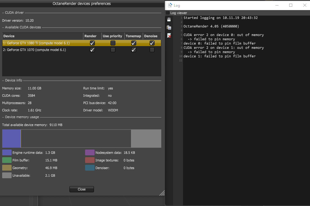The width and height of the screenshot is (310, 206).
Task: Click the Integrated value no
Action: (110, 96)
